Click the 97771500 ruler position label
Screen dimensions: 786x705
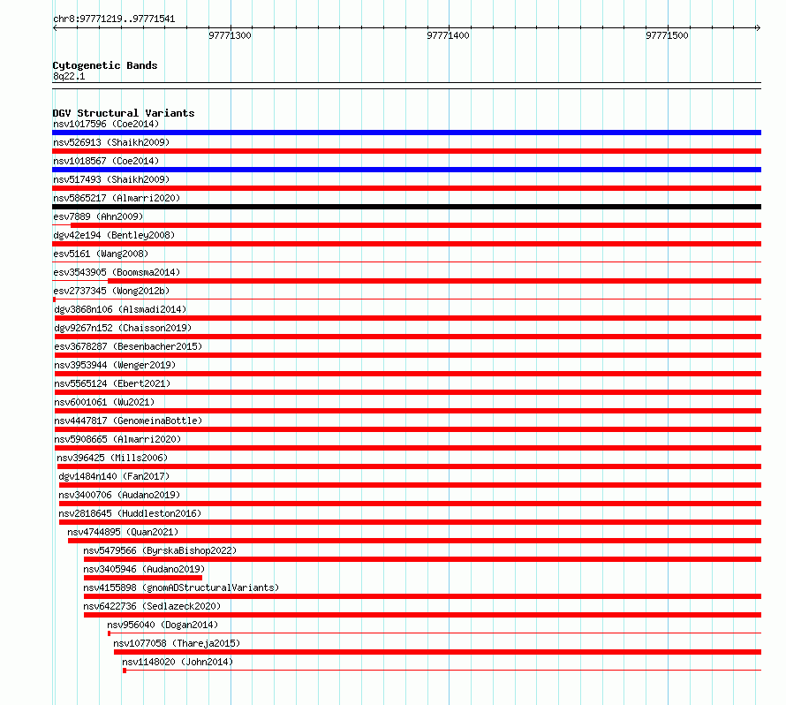point(667,35)
